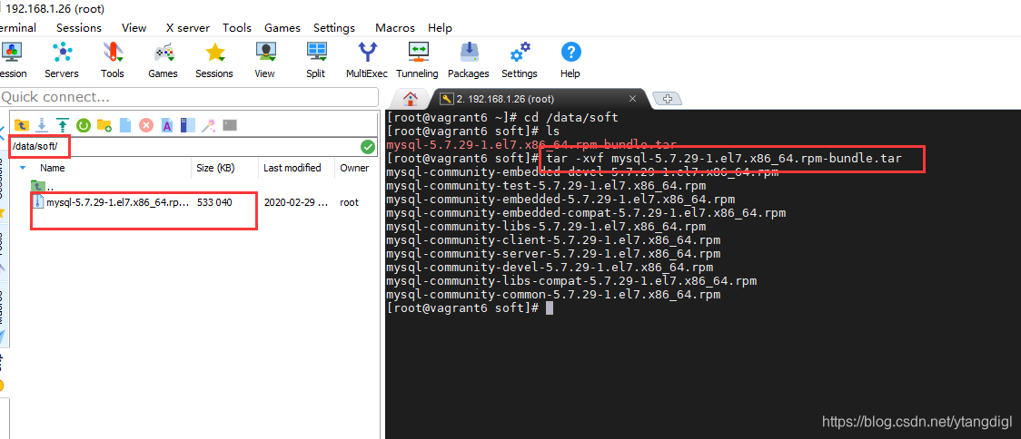Sort by the Size (KB) column header
1021x439 pixels.
click(215, 168)
